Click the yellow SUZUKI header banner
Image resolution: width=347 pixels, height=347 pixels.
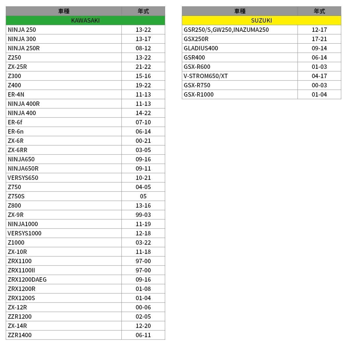pos(261,21)
